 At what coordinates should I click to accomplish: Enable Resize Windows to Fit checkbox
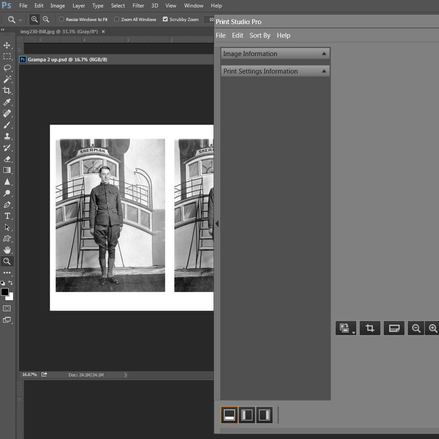point(62,19)
